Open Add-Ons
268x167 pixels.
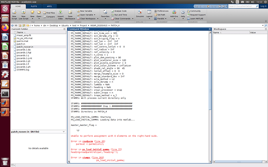(x=174, y=15)
